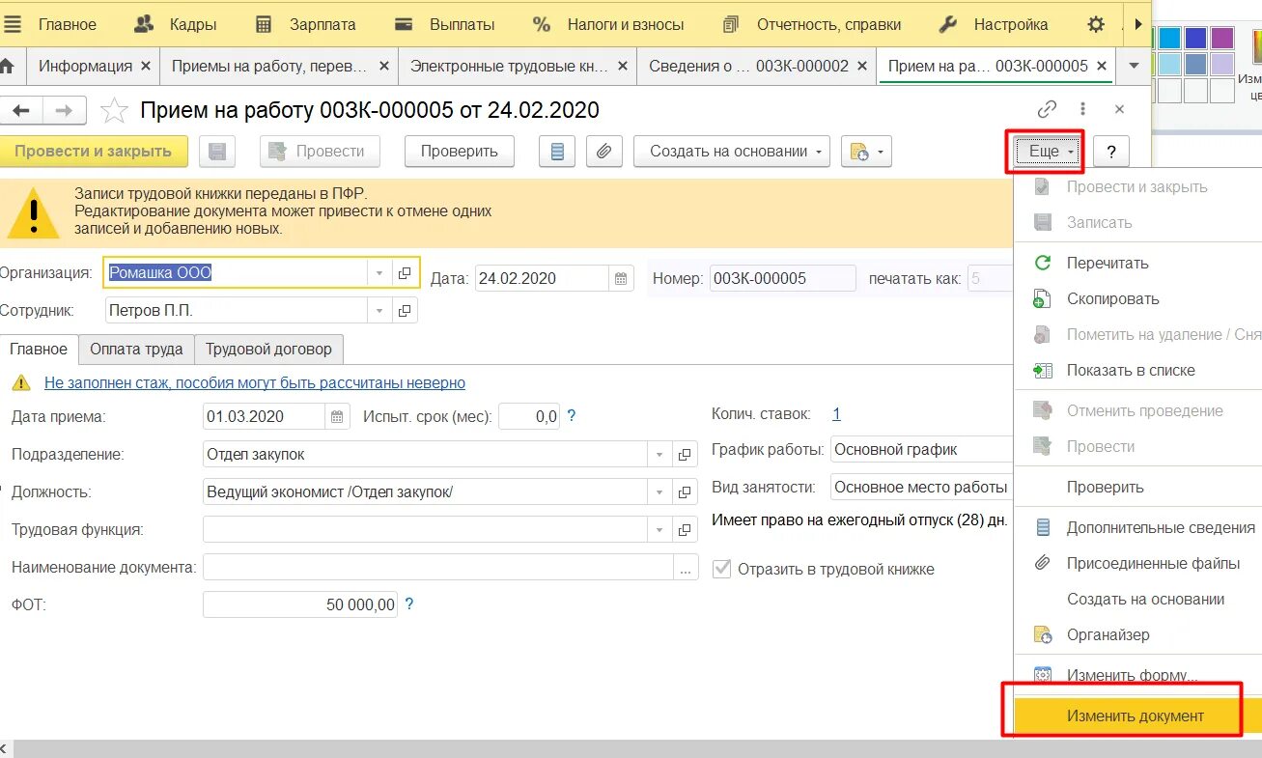Viewport: 1262px width, 758px height.
Task: Expand the Подразделение dropdown arrow
Action: click(x=660, y=454)
